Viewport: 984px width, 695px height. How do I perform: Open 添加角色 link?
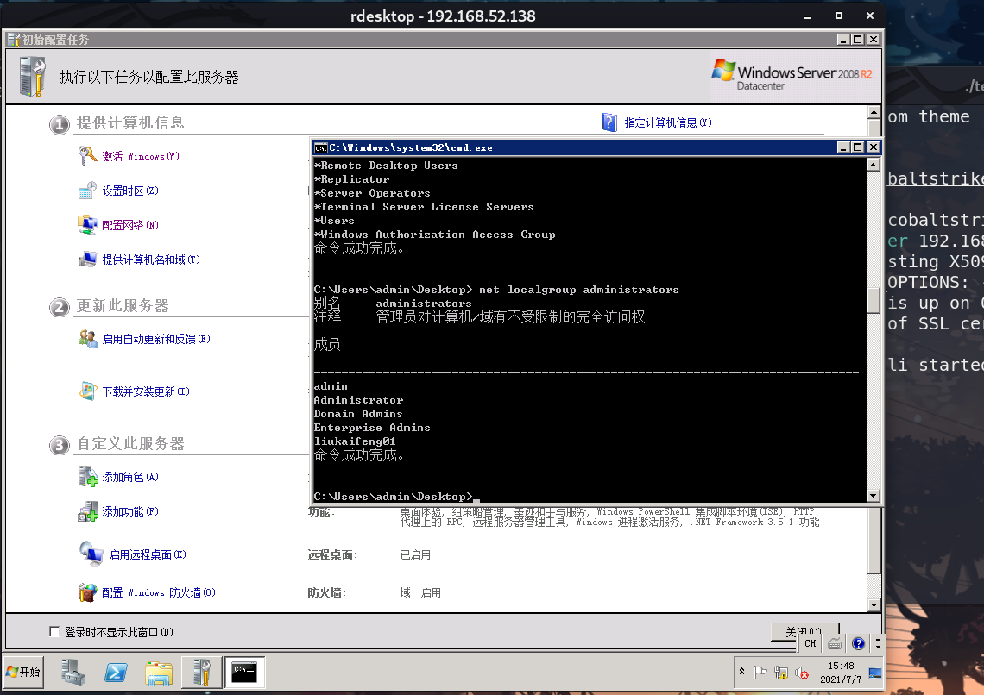click(x=129, y=477)
